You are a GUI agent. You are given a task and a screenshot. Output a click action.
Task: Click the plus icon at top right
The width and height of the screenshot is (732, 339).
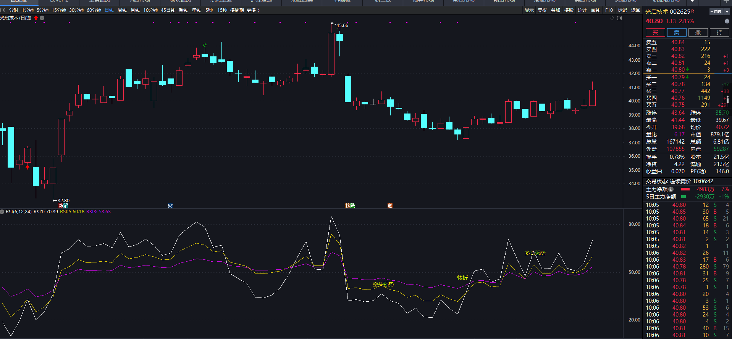pos(726,1)
